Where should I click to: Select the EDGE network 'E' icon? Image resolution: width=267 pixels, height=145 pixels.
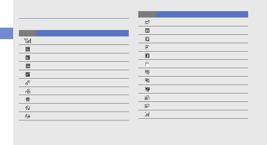point(28,57)
